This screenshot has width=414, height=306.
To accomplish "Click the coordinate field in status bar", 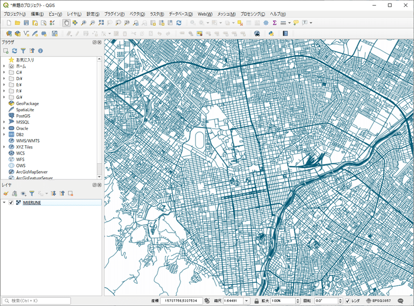I will (181, 301).
